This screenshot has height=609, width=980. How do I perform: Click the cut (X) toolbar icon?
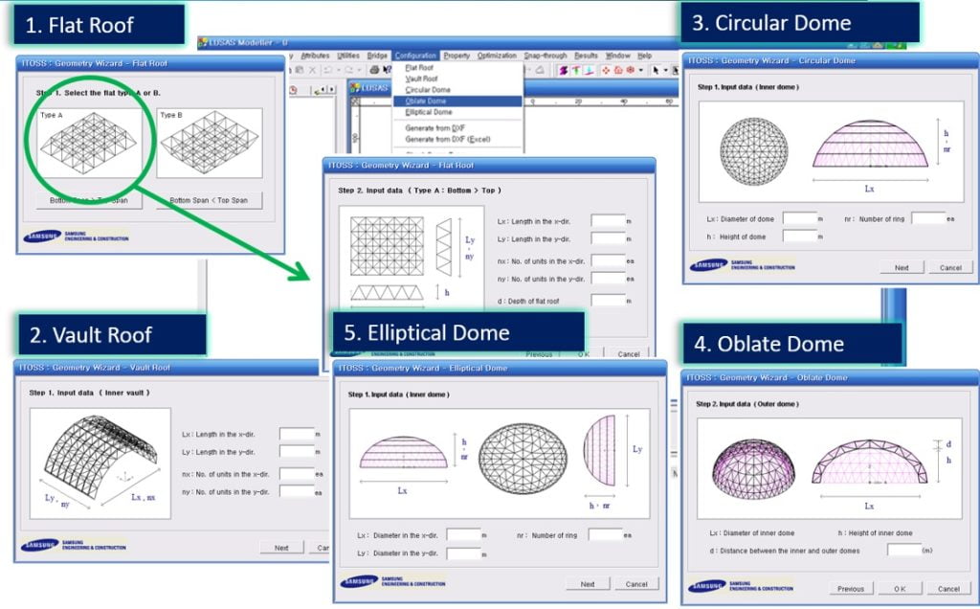[x=313, y=71]
